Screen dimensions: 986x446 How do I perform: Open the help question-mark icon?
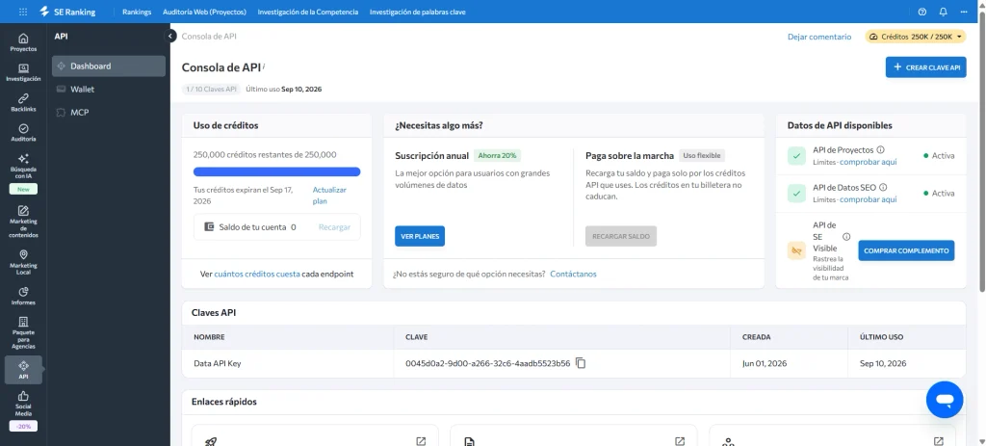coord(922,12)
